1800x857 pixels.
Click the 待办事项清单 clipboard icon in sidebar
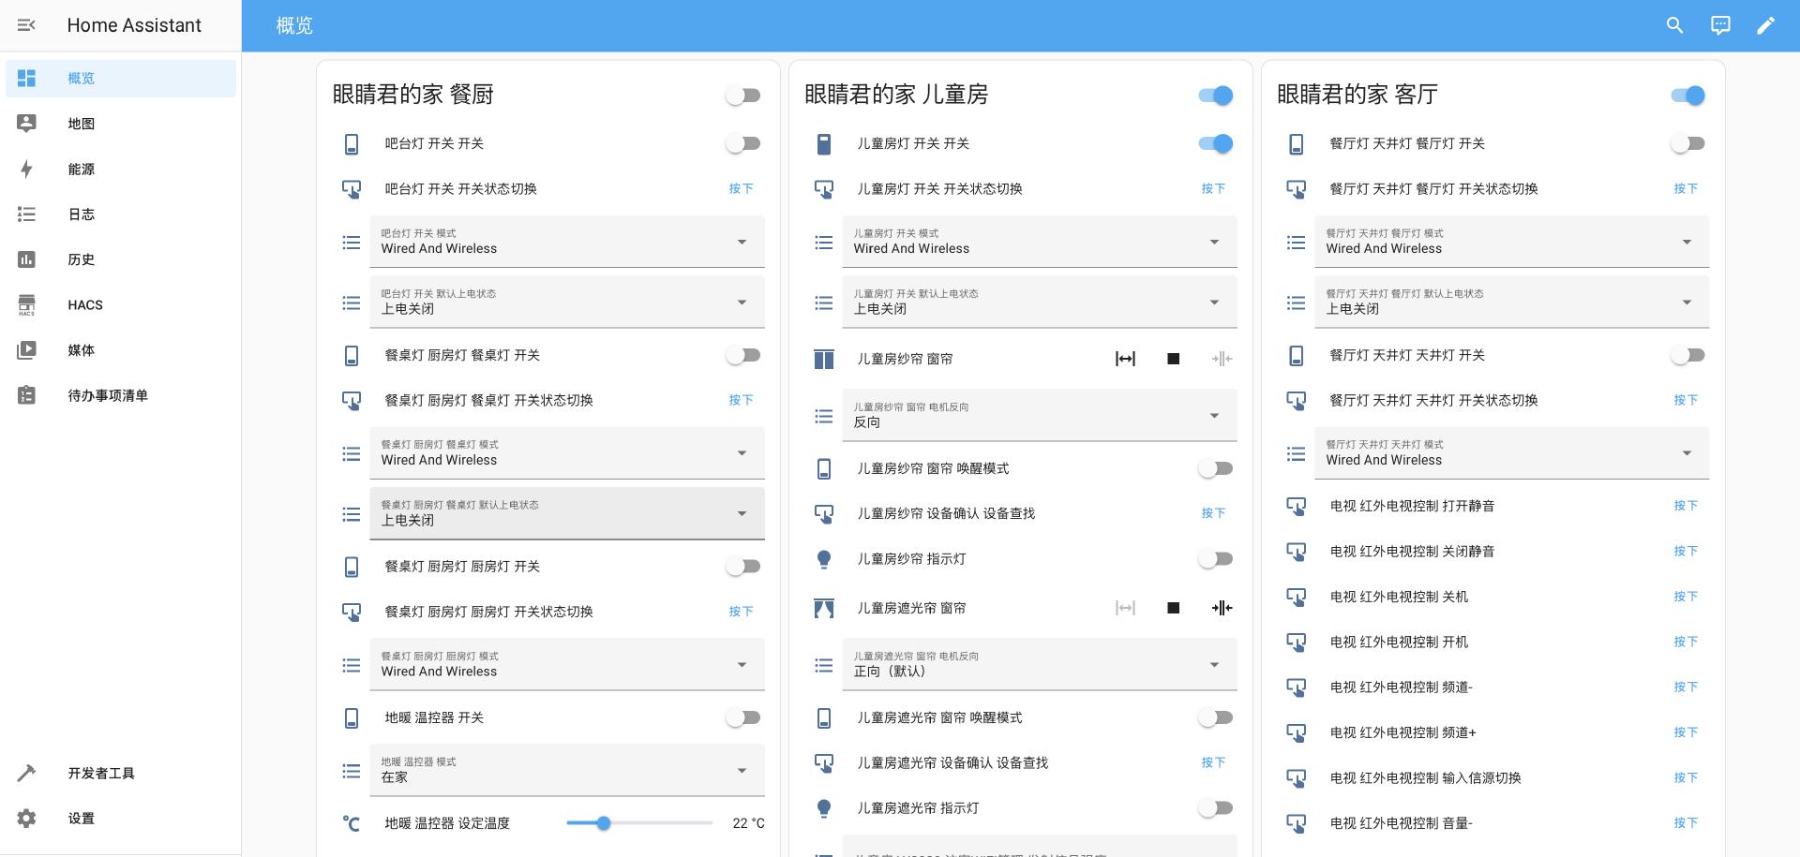(x=26, y=395)
